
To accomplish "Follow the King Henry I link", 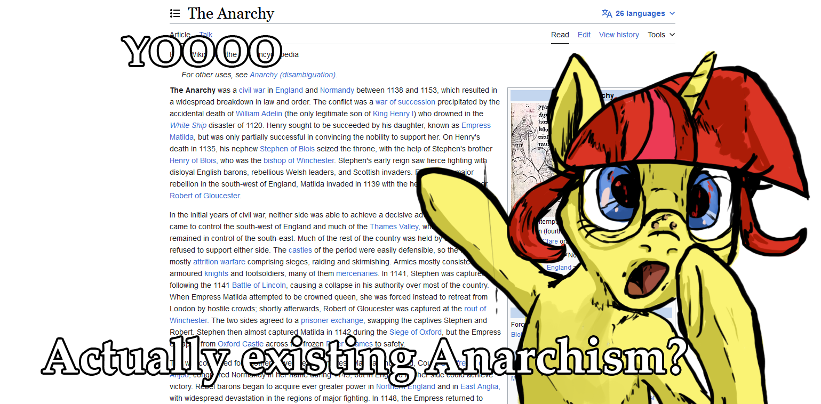I will coord(392,114).
